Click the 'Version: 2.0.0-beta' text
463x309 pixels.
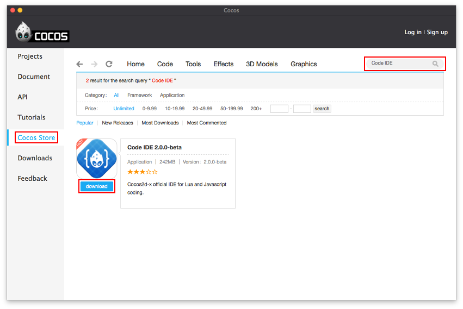[205, 162]
